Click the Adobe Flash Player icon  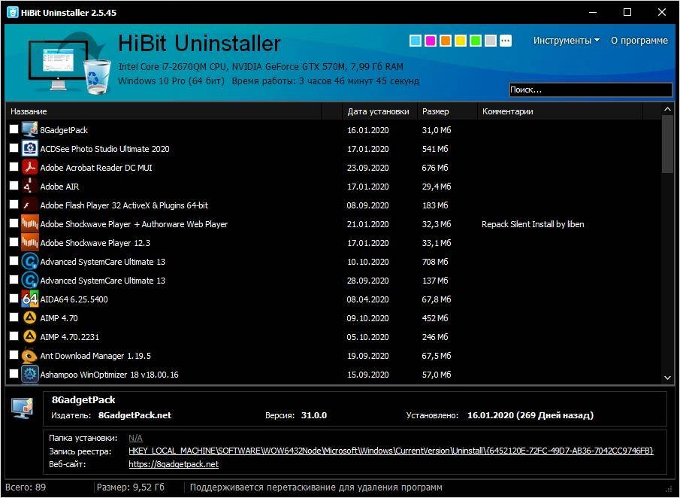coord(29,205)
